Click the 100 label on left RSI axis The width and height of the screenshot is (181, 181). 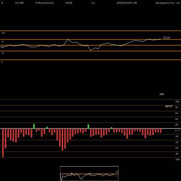click(3, 33)
